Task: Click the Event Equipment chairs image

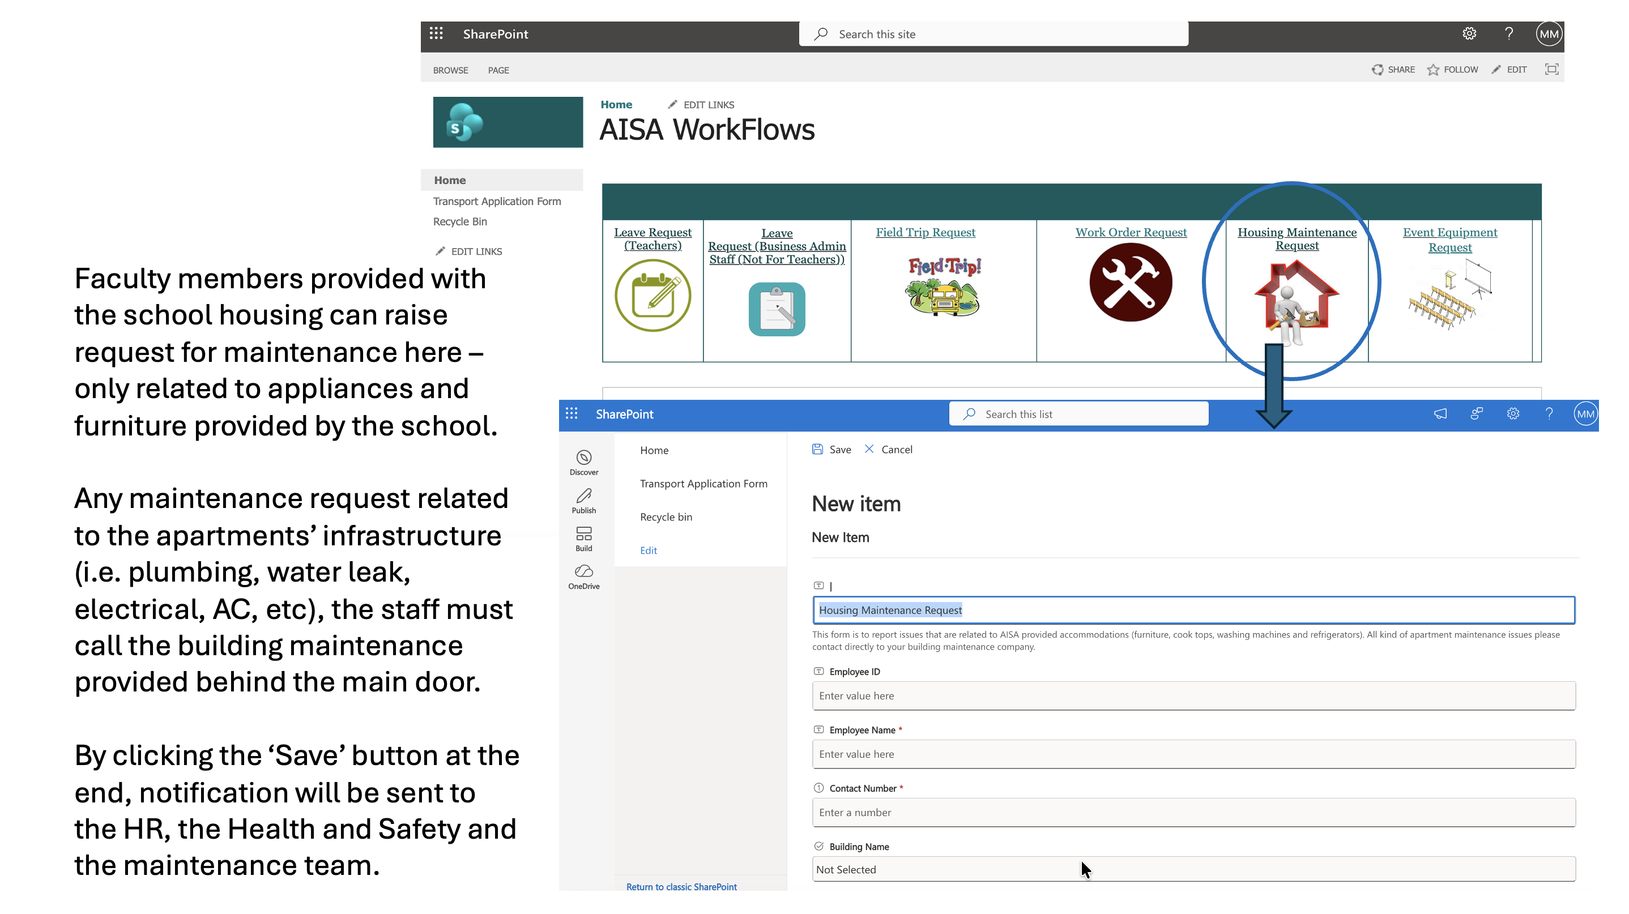Action: [1449, 295]
